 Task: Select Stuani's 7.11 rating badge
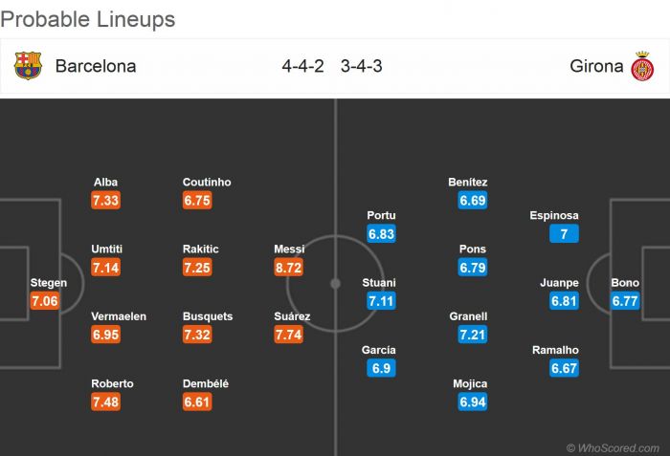tap(379, 302)
